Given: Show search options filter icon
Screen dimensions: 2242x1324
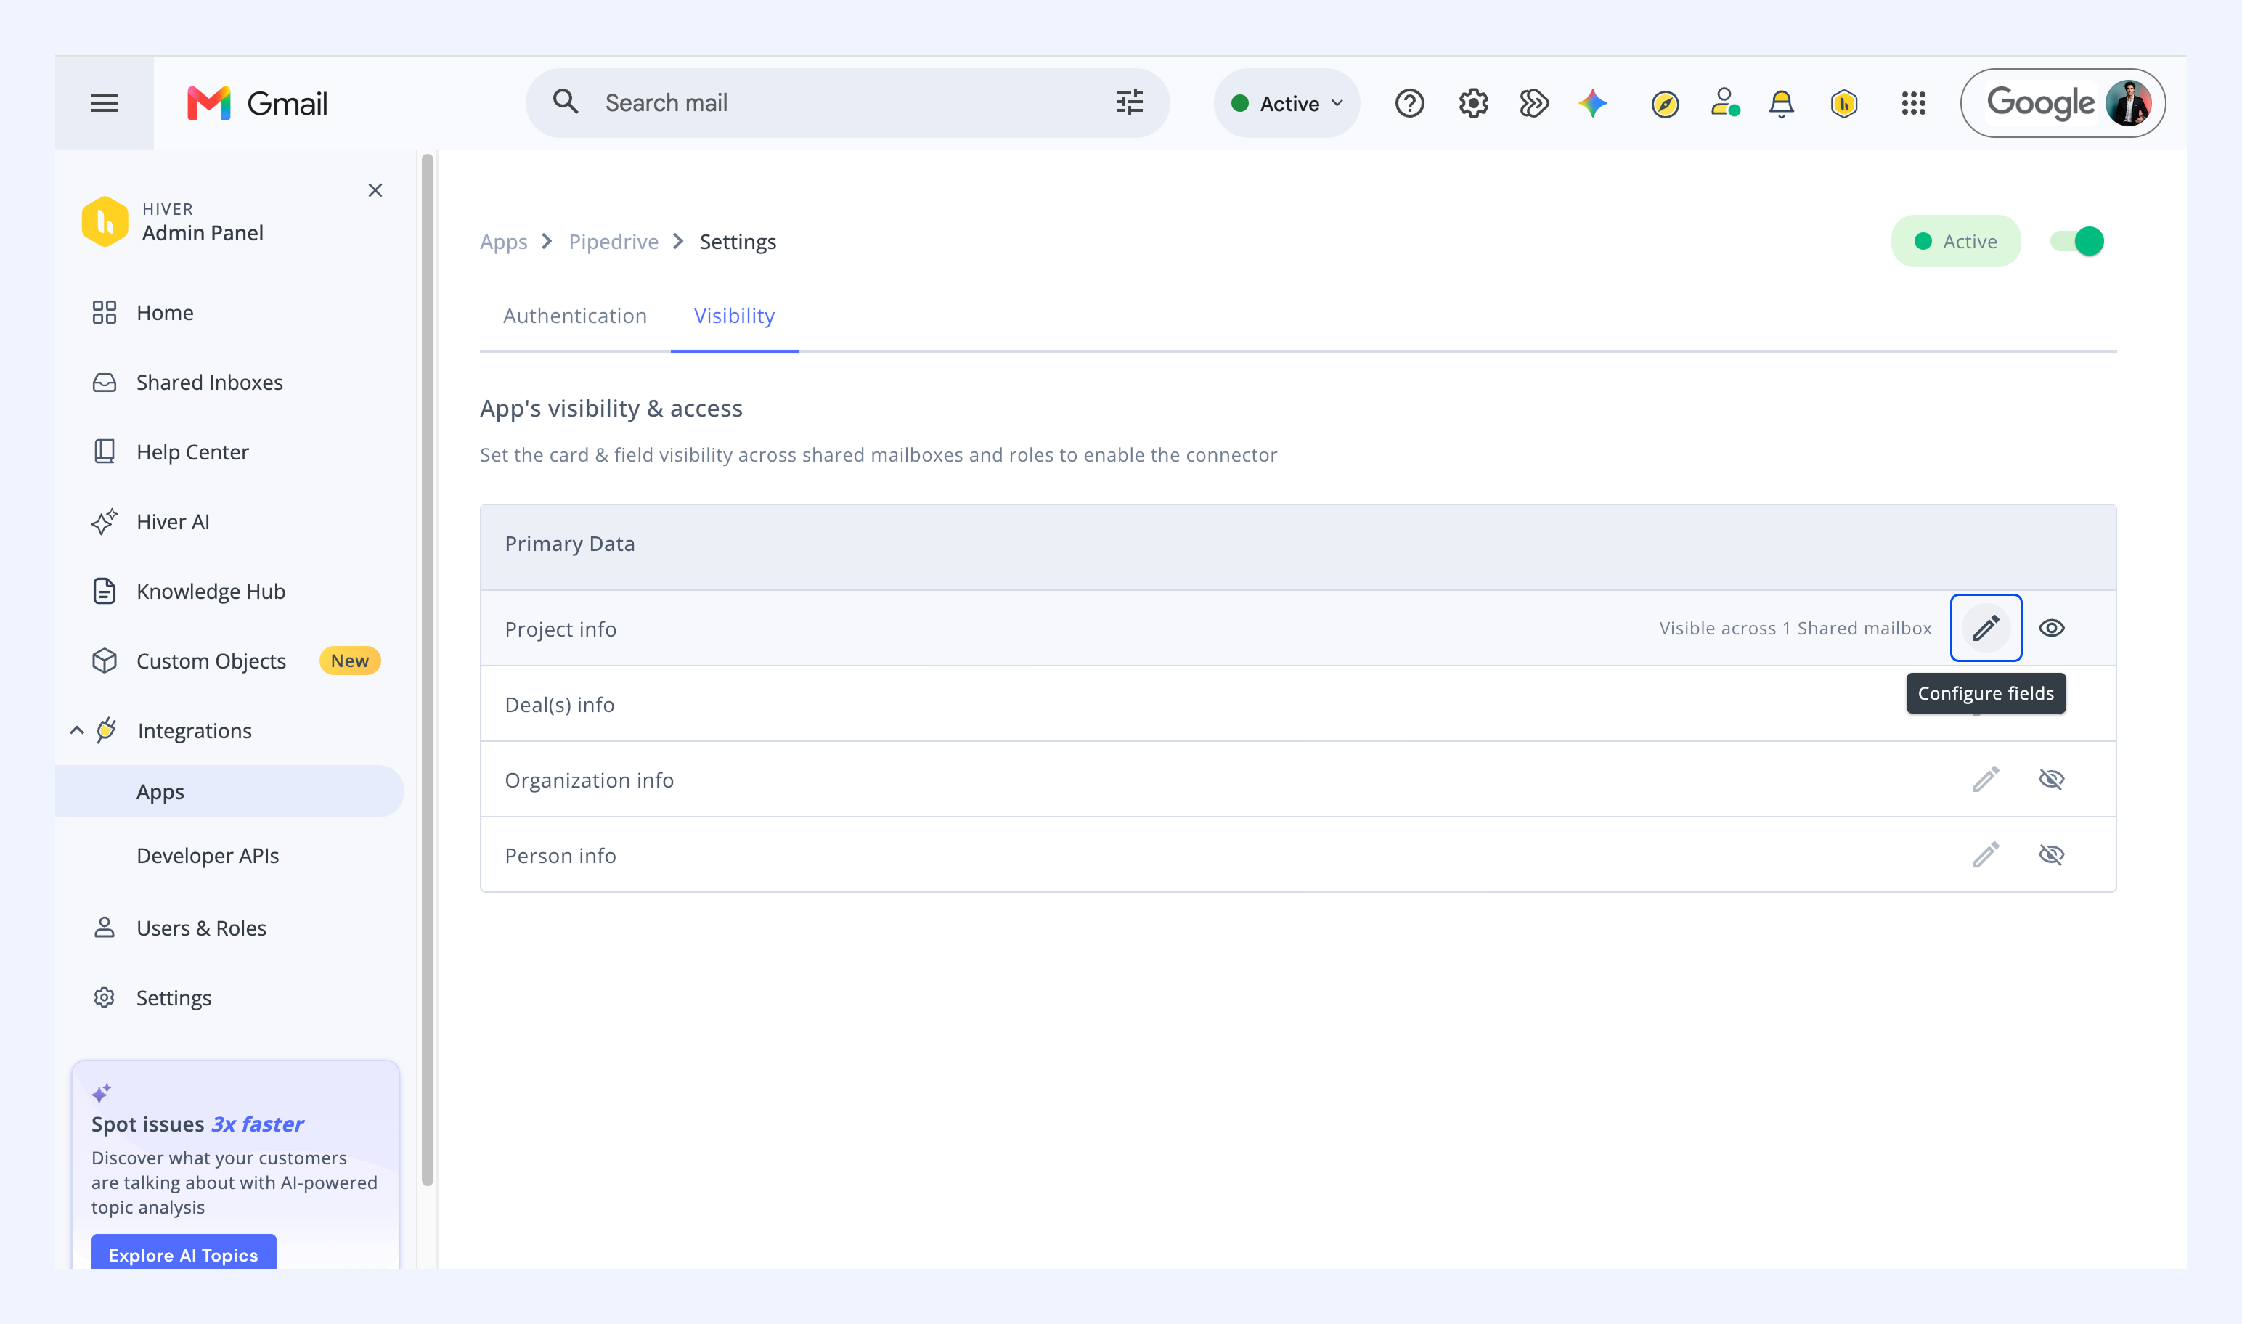Looking at the screenshot, I should [x=1130, y=102].
